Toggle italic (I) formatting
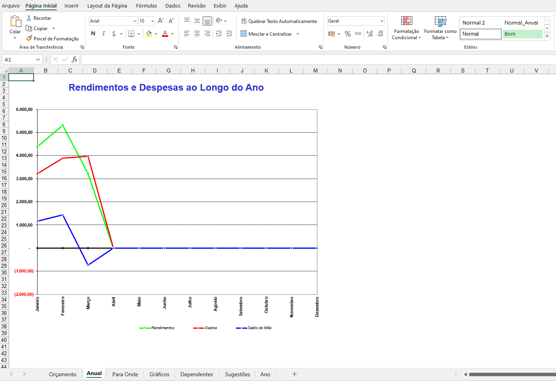 click(x=104, y=34)
